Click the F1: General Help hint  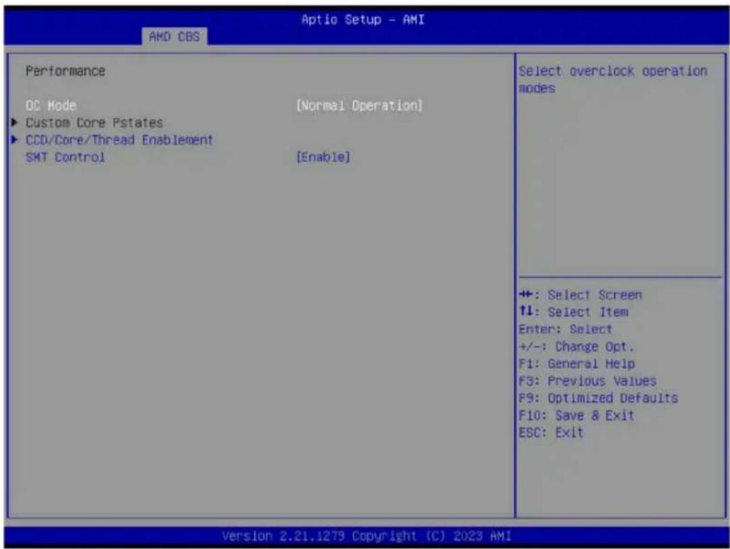pos(577,364)
